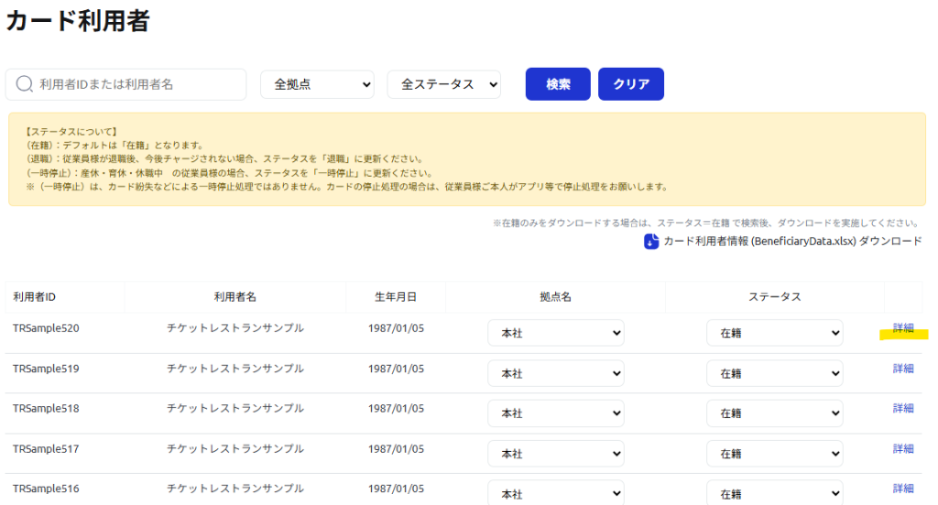Click the blue download file icon
The image size is (938, 505).
point(651,242)
